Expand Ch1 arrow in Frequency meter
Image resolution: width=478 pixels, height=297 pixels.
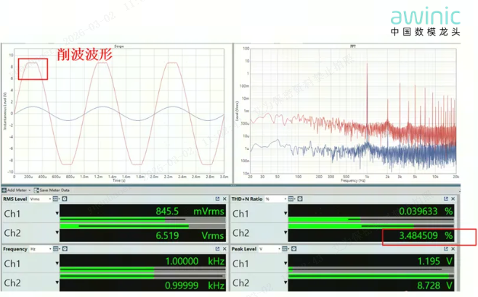57,263
